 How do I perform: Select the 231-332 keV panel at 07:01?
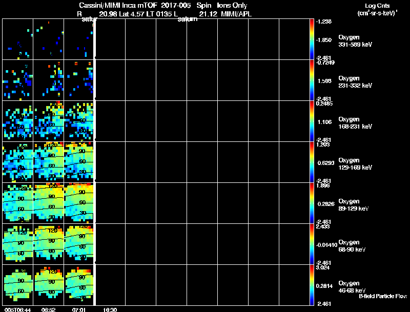click(79, 80)
